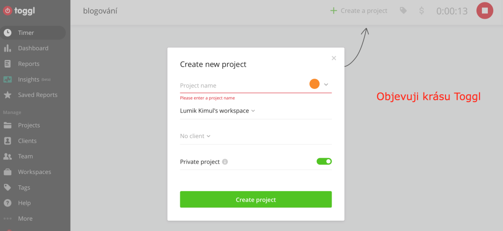Click the tag icon in the timer bar

pyautogui.click(x=403, y=10)
